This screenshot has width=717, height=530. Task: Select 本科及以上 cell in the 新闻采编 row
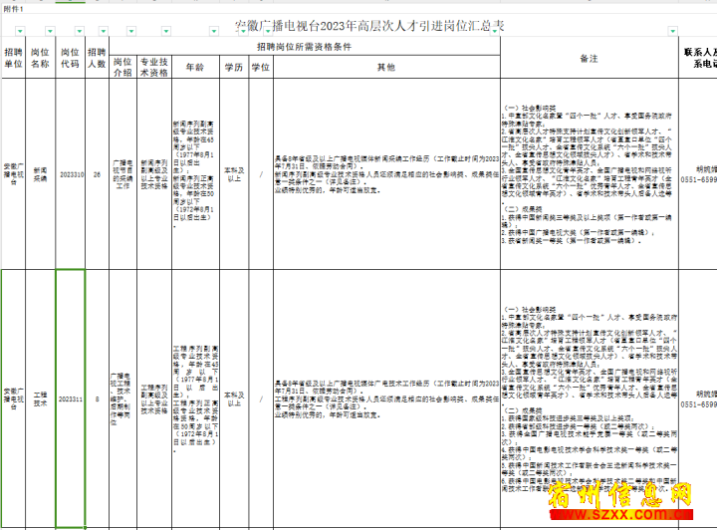234,173
